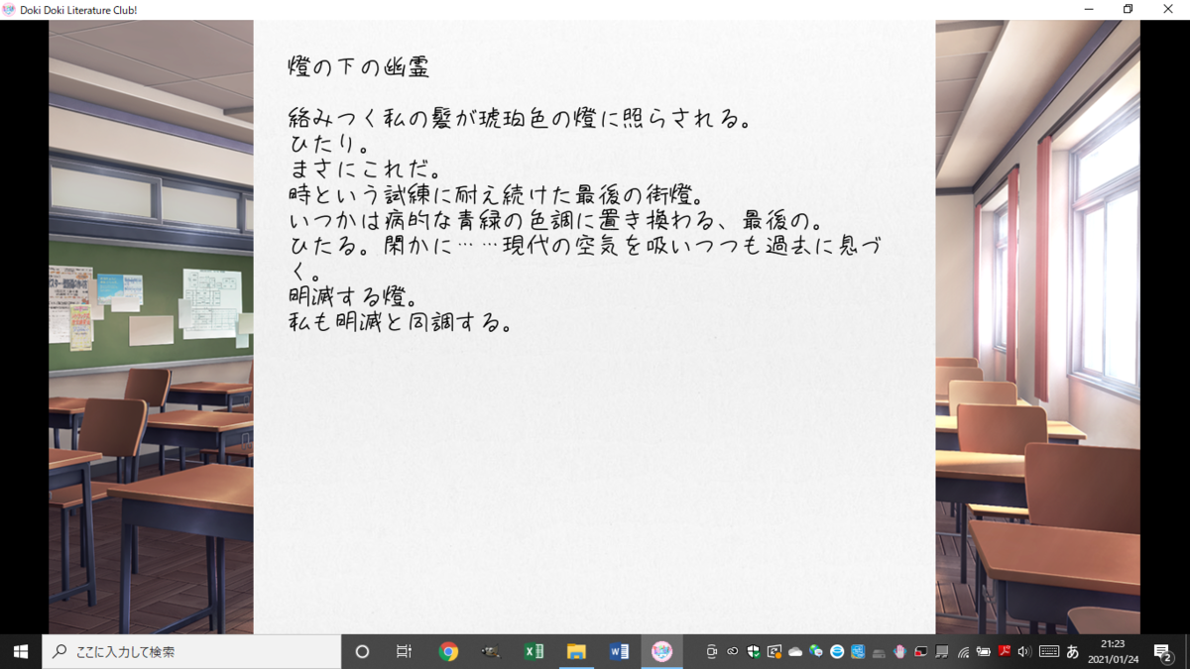The height and width of the screenshot is (669, 1190).
Task: Open the clock showing 21:23
Action: [1113, 651]
